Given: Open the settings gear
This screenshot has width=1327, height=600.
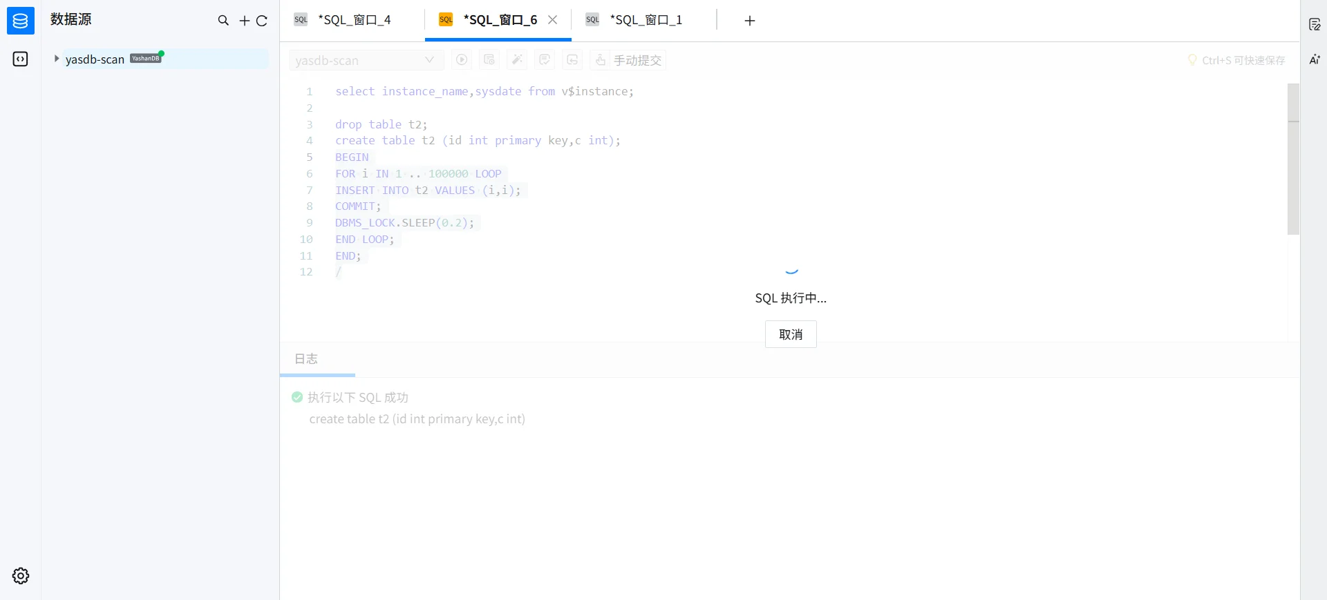Looking at the screenshot, I should click(x=21, y=576).
